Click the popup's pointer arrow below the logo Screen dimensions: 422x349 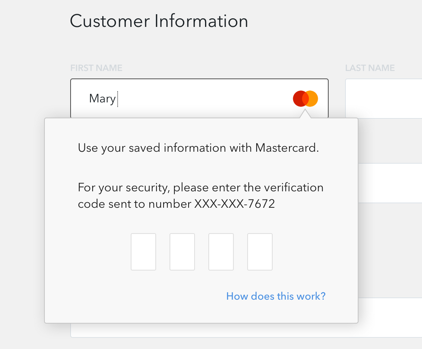tap(305, 114)
